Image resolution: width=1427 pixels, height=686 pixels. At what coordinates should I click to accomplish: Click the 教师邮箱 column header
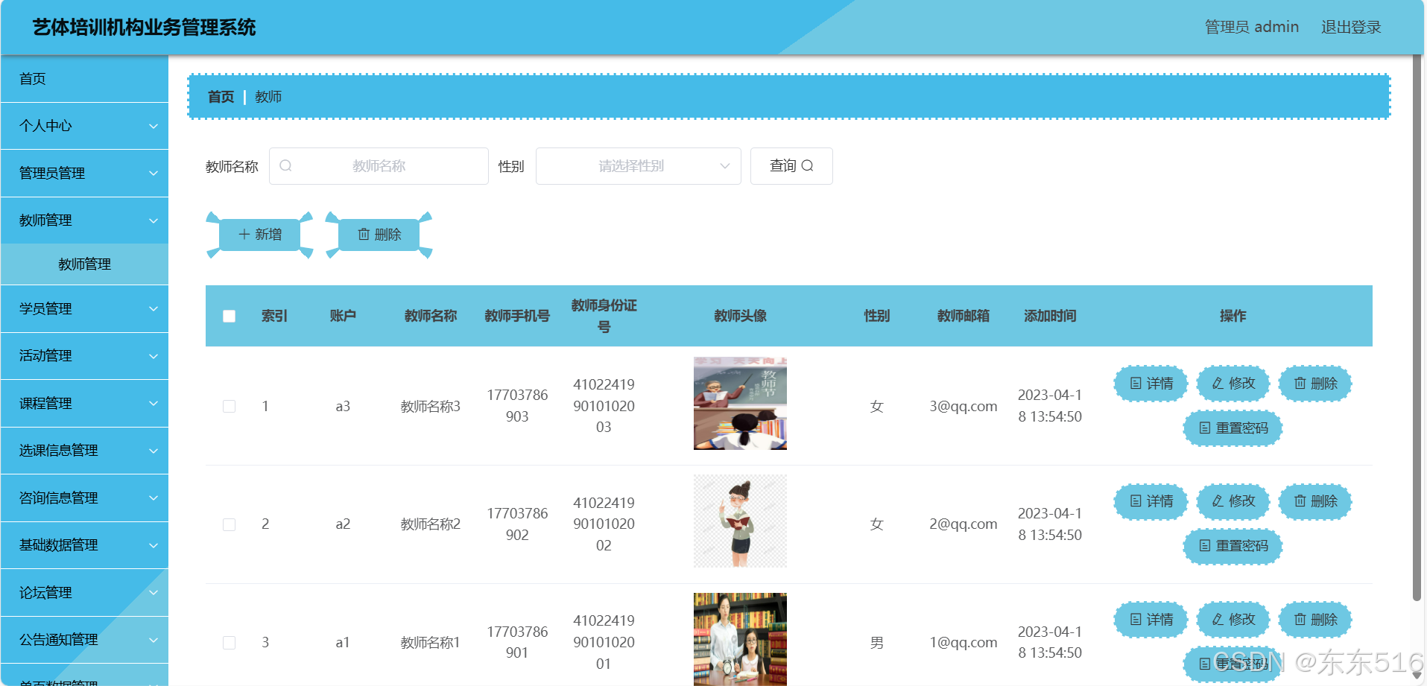point(963,317)
